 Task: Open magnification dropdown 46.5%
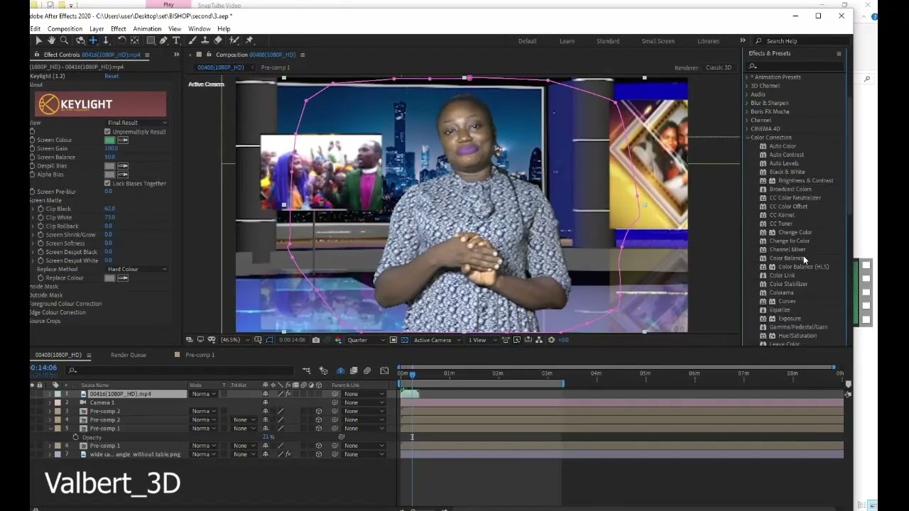click(235, 340)
